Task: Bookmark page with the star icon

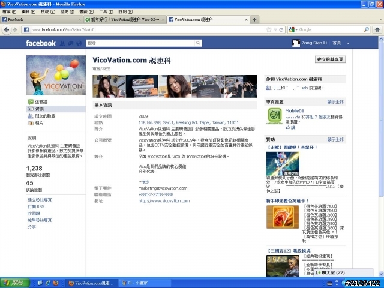Action: click(x=269, y=29)
